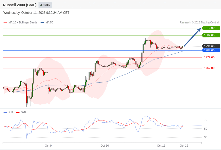The height and width of the screenshot is (150, 221).
Task: Click the 1779.00 red support label
Action: coord(209,58)
